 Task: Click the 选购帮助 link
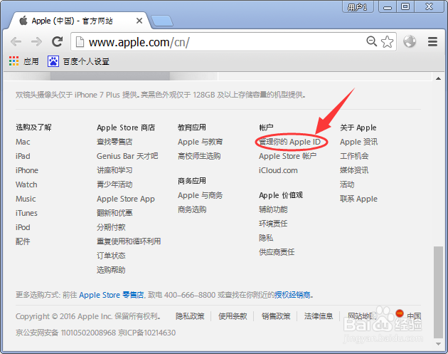click(111, 270)
